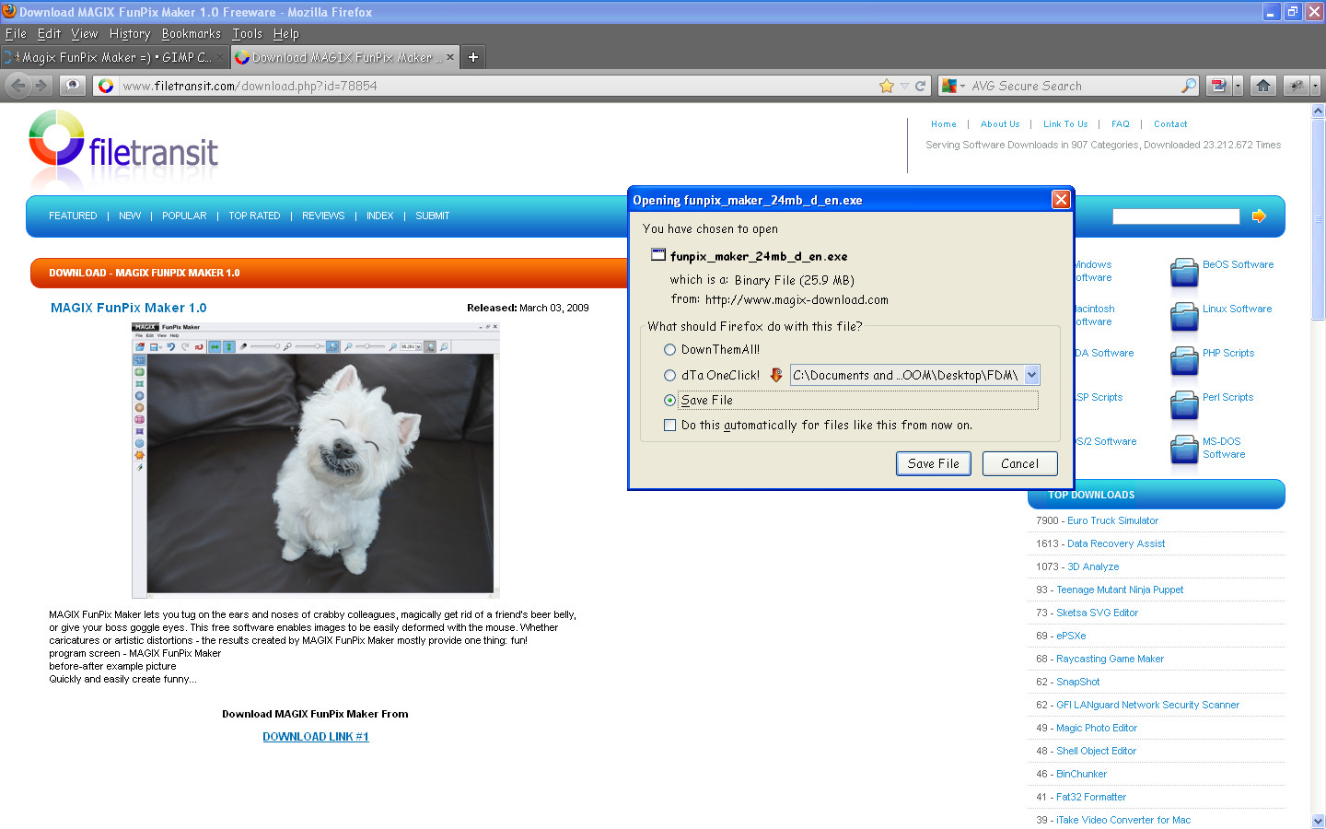This screenshot has height=829, width=1326.
Task: Click the filetransit favicon in the address bar
Action: click(x=106, y=86)
